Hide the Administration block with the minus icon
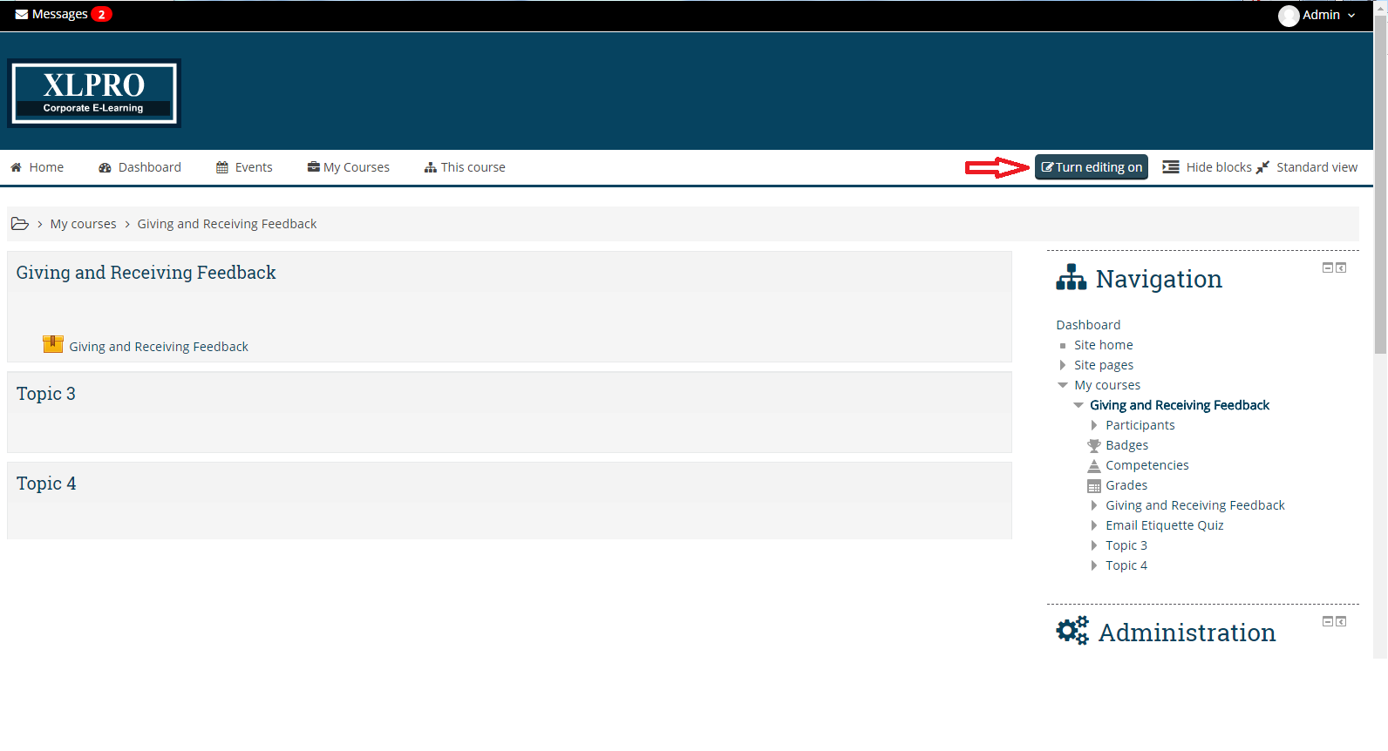The width and height of the screenshot is (1388, 751). (1327, 622)
